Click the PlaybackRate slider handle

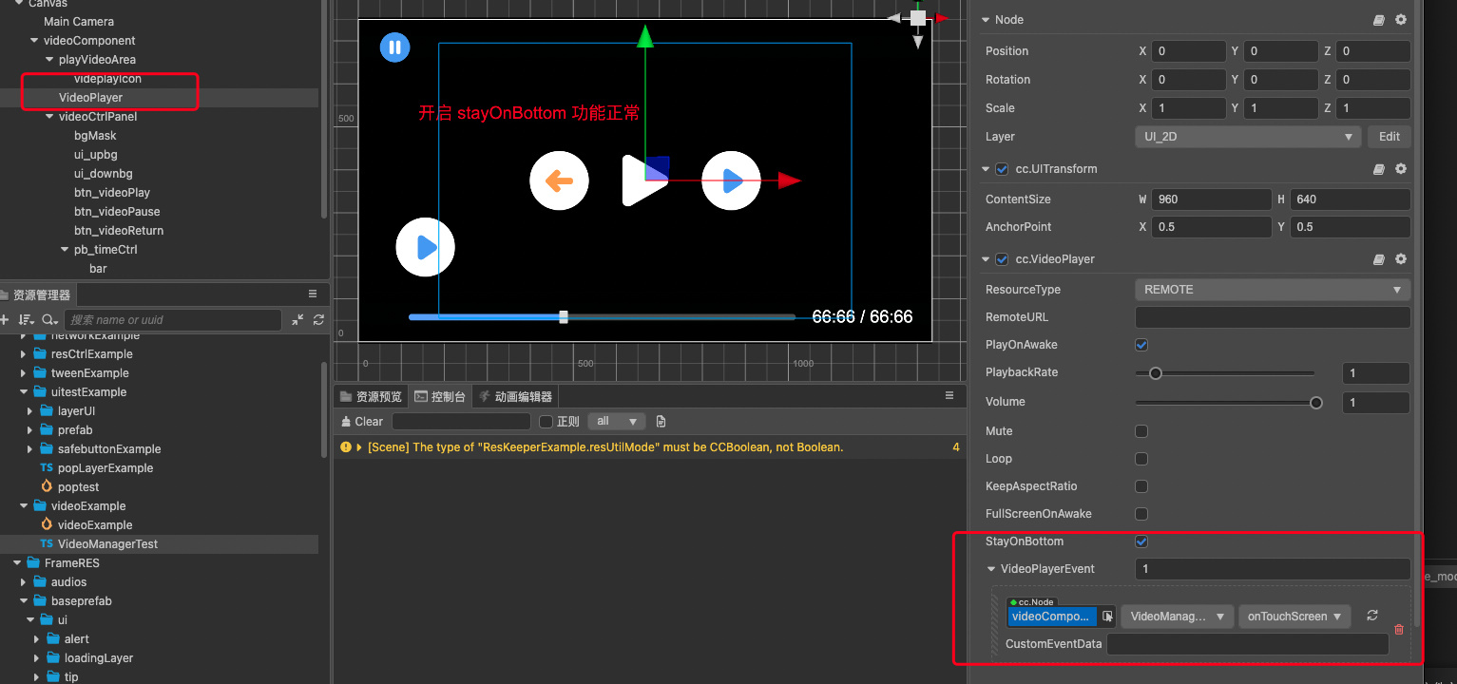tap(1156, 373)
